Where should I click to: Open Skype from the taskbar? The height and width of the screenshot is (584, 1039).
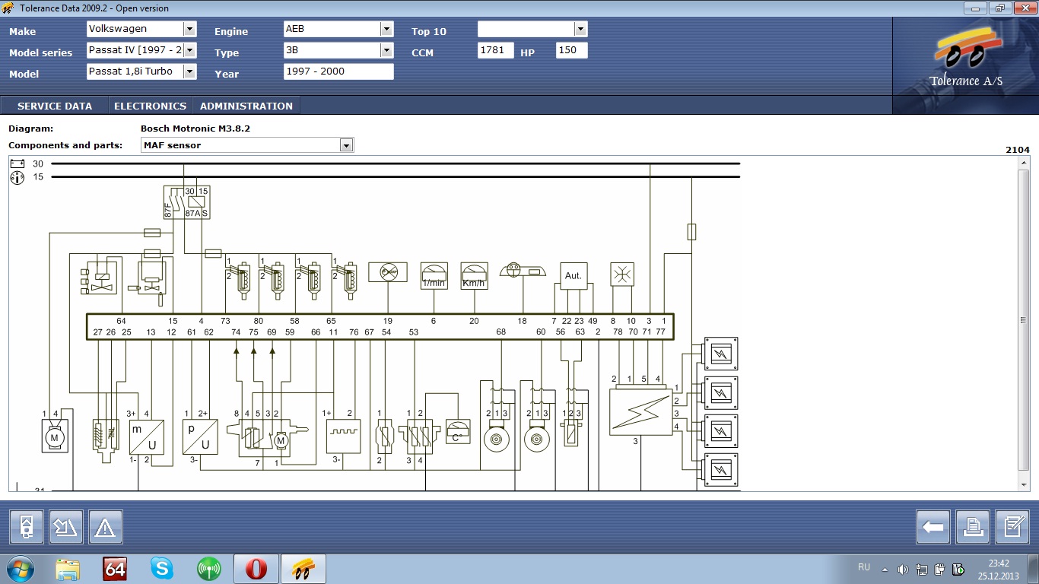[161, 568]
